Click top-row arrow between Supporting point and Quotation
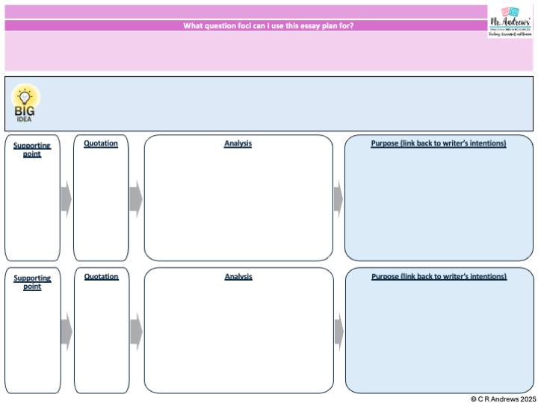 67,198
